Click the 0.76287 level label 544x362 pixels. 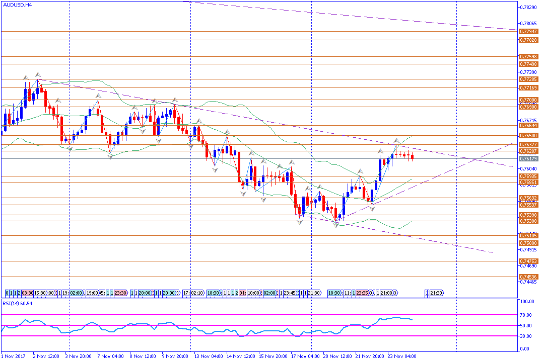(x=528, y=151)
